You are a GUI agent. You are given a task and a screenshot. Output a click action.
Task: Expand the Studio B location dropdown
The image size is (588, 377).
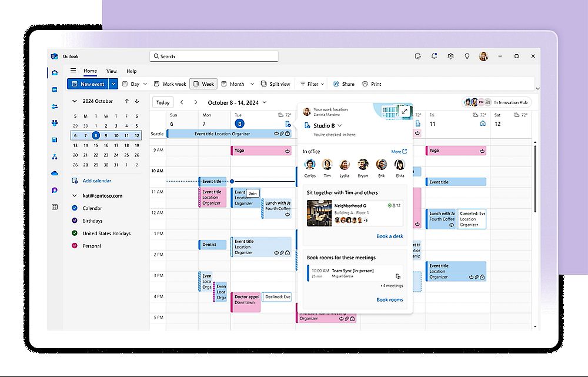(x=339, y=126)
